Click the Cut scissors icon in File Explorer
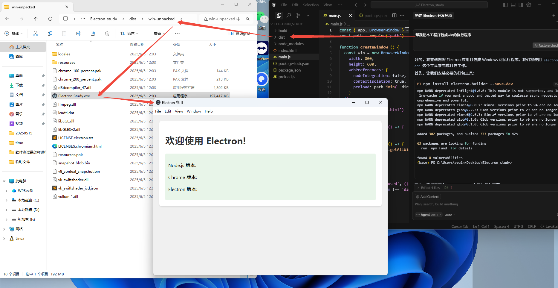The width and height of the screenshot is (558, 288). [x=36, y=34]
